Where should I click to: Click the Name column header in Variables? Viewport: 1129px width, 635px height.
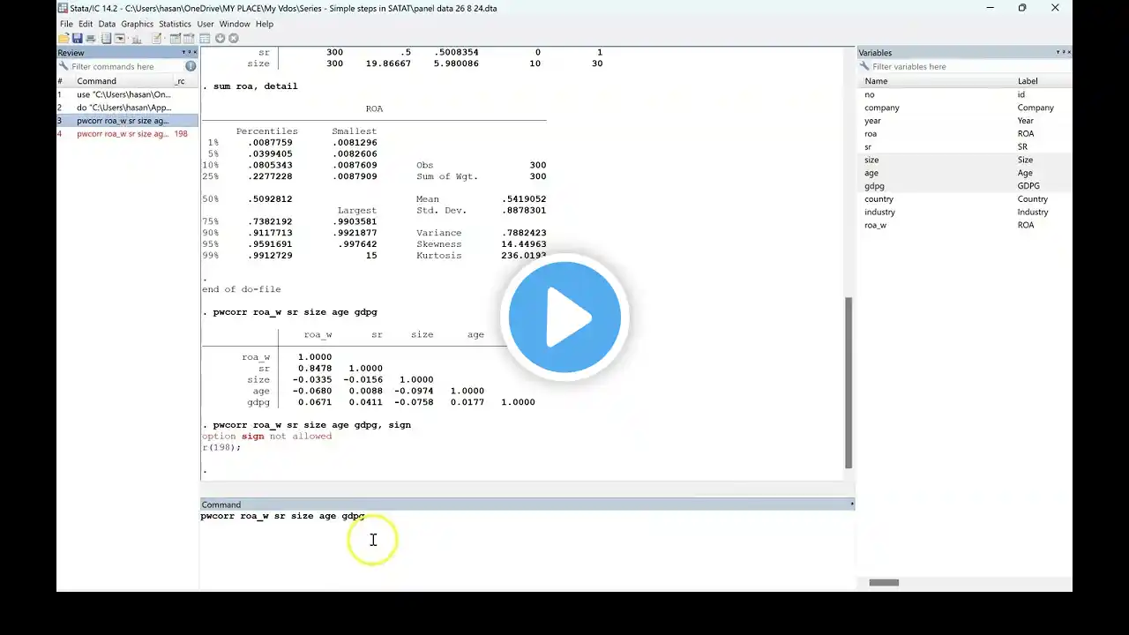[937, 81]
